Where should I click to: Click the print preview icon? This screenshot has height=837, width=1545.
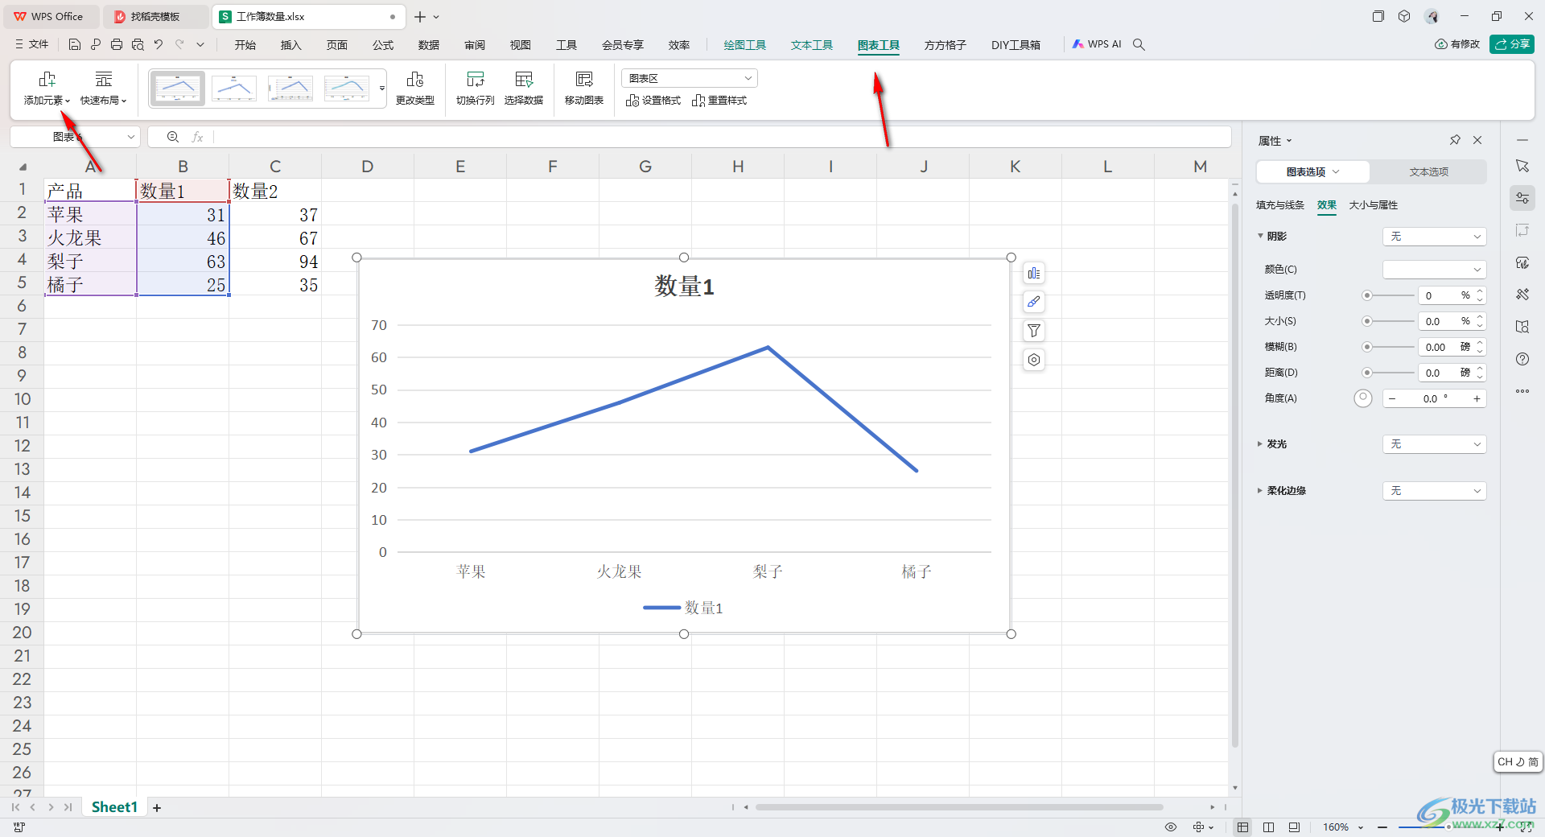138,44
